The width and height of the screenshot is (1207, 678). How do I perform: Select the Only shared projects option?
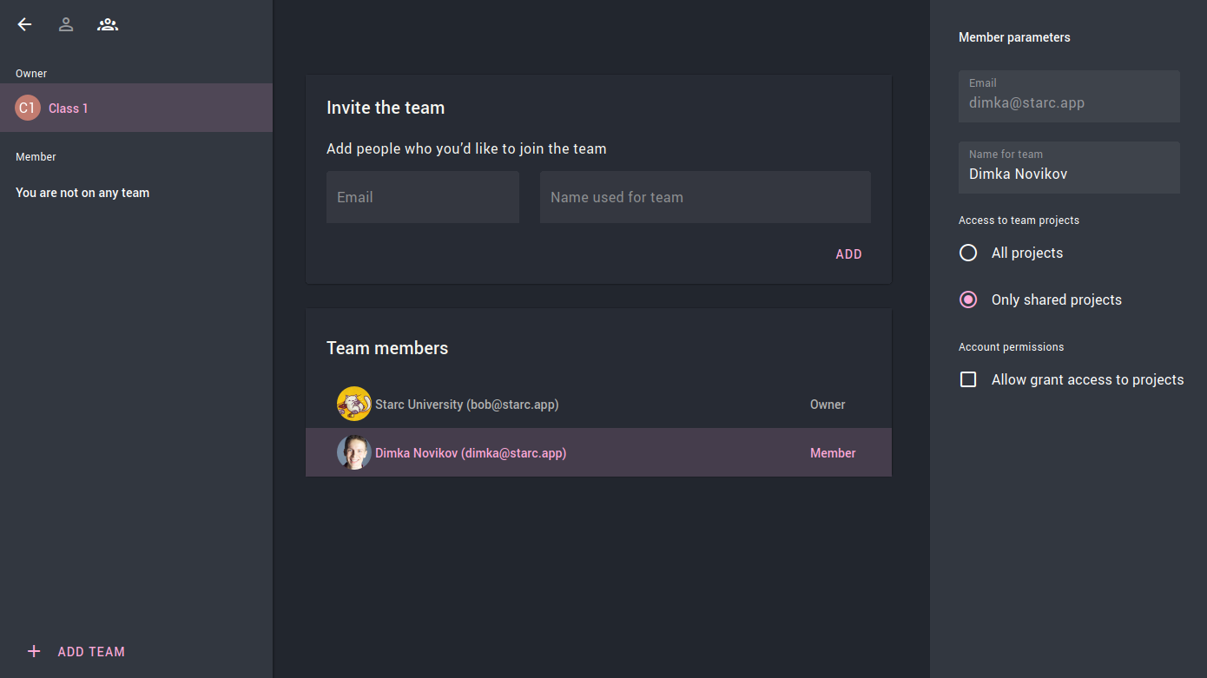pyautogui.click(x=968, y=300)
